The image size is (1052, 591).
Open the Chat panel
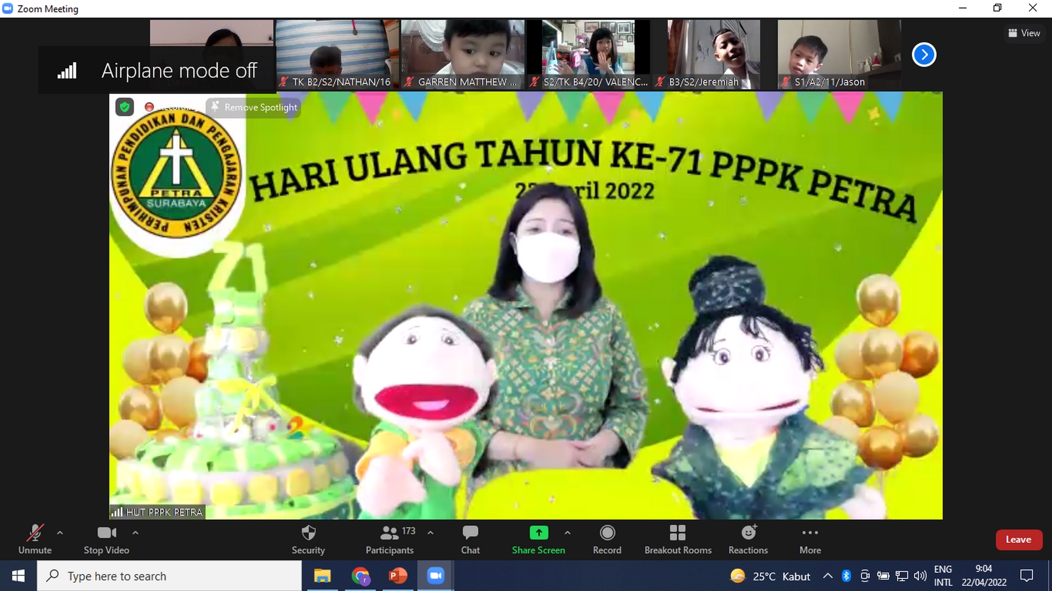470,539
